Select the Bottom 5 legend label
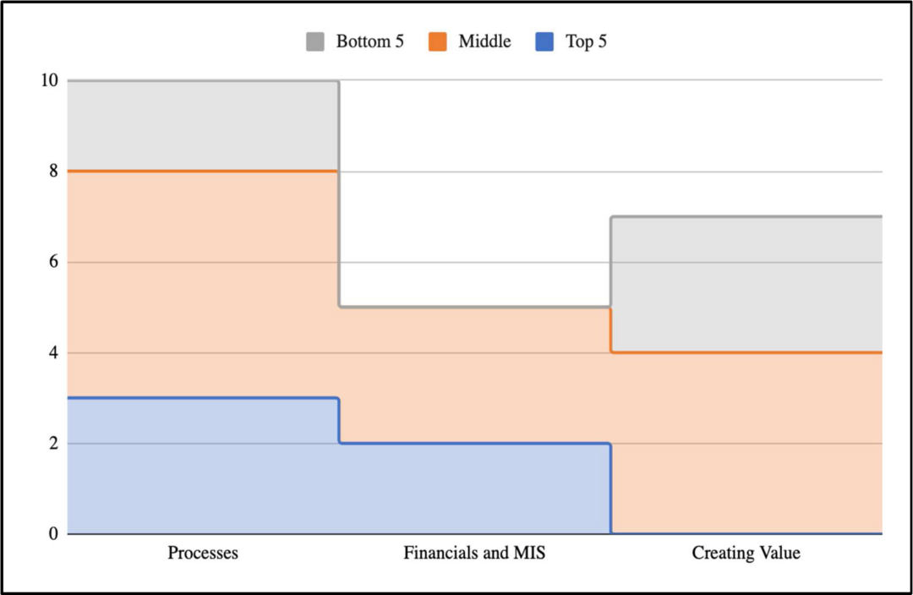The height and width of the screenshot is (595, 913). [369, 42]
